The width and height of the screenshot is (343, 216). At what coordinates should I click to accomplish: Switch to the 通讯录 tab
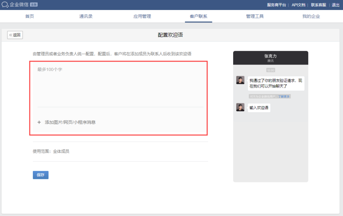86,16
